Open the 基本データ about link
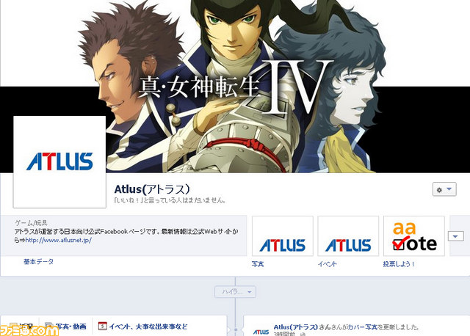The height and width of the screenshot is (336, 470). pos(38,261)
